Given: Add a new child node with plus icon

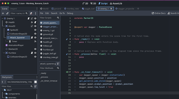Looking at the screenshot, I should click(3, 13).
